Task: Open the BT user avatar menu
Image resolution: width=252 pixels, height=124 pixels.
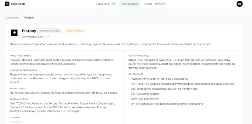Action: pos(239,4)
